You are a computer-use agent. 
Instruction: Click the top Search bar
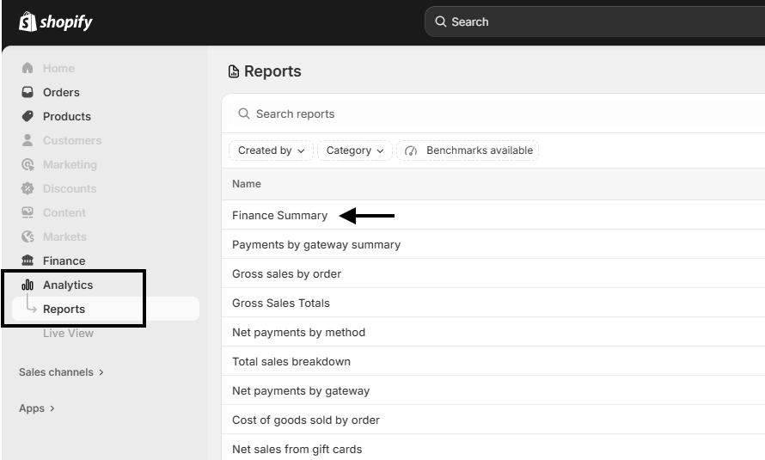[593, 21]
